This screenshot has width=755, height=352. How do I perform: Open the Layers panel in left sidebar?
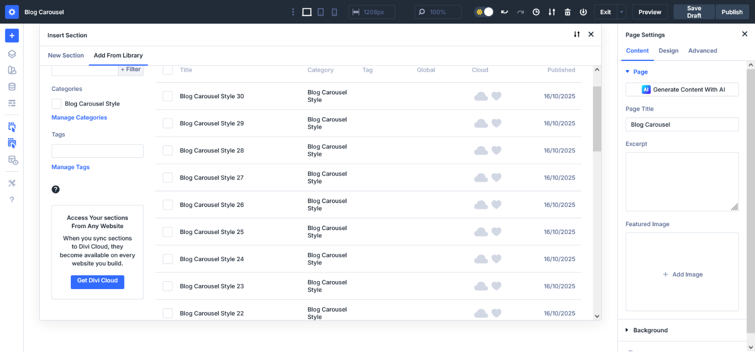coord(12,54)
